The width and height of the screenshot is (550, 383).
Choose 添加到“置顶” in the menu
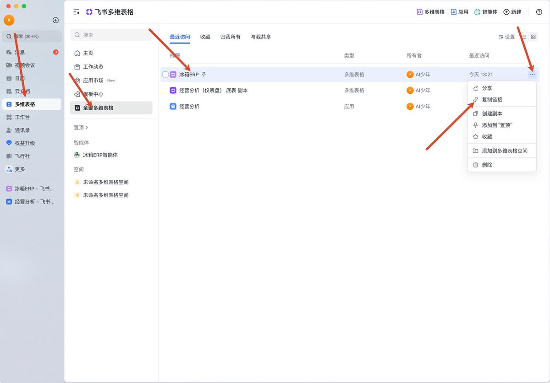tap(502, 125)
